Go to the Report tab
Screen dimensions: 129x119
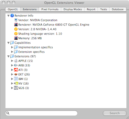(x=91, y=9)
